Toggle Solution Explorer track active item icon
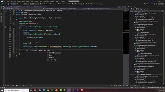The image size is (165, 92). pyautogui.click(x=141, y=9)
